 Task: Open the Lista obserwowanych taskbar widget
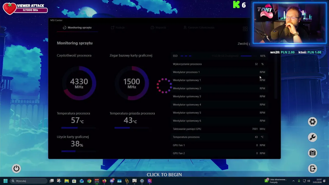tap(276, 181)
